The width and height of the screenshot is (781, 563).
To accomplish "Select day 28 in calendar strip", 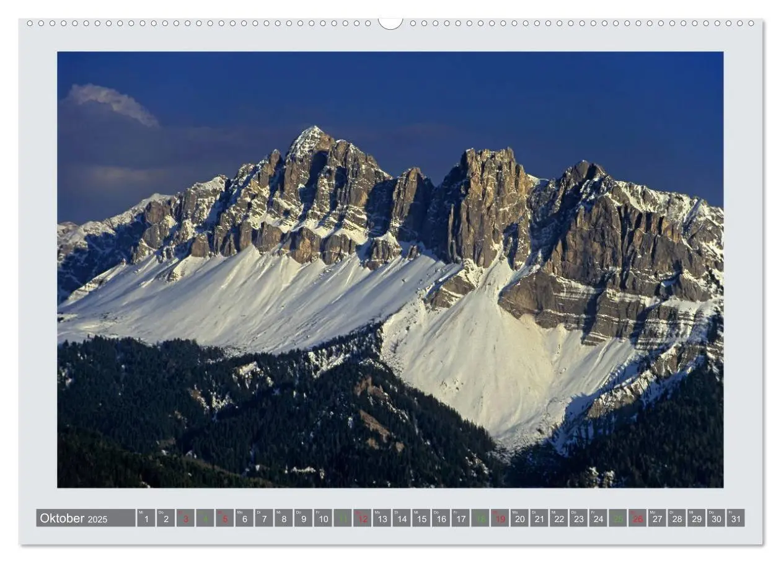I will (677, 518).
